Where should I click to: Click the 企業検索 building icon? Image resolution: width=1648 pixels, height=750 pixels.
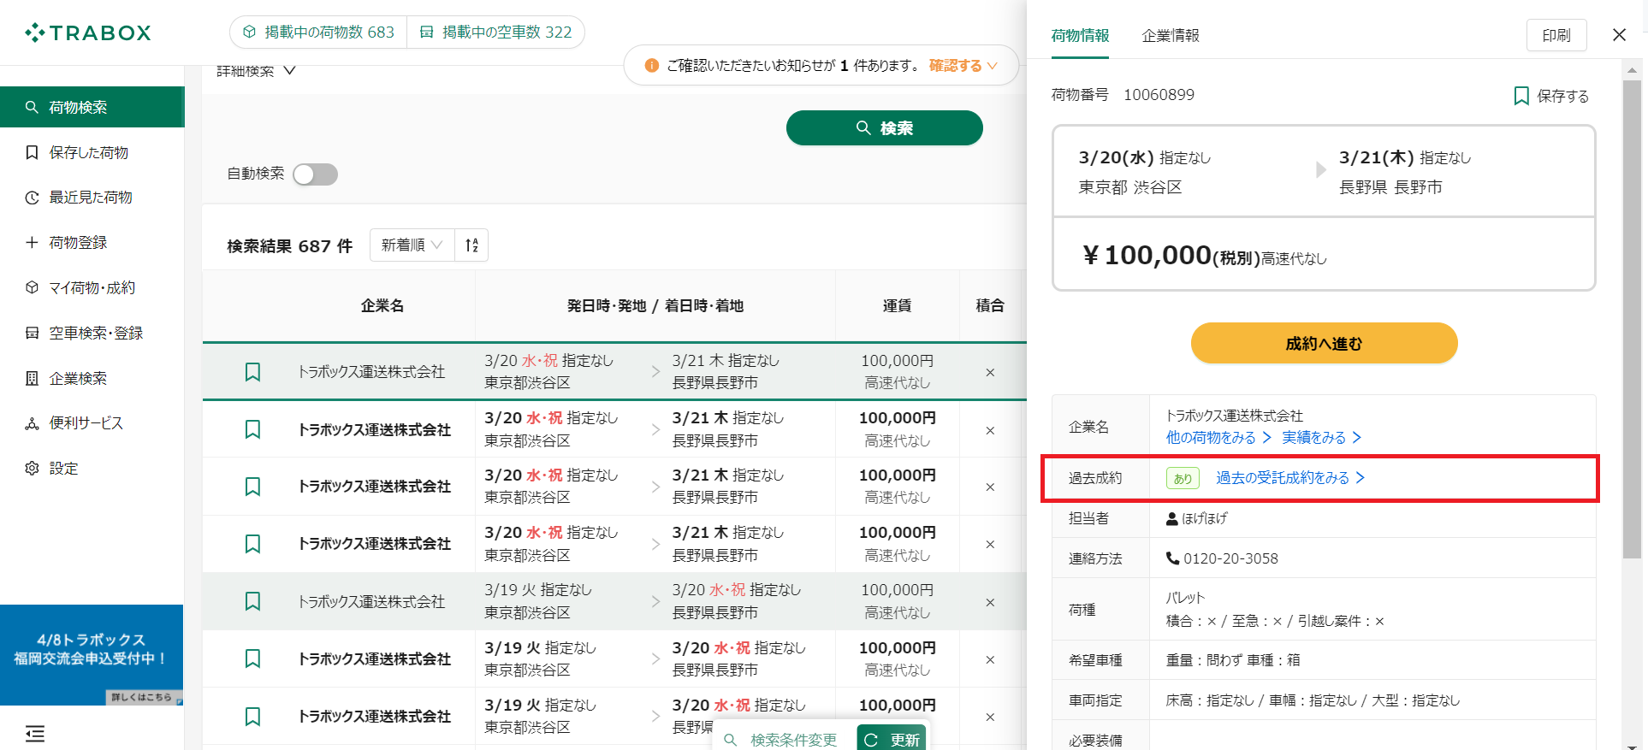[x=32, y=378]
